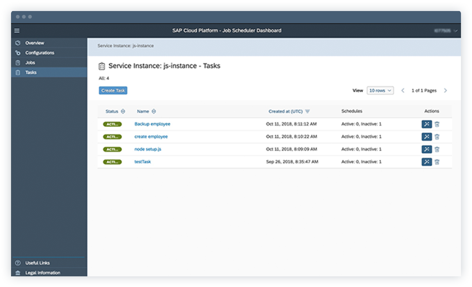The height and width of the screenshot is (287, 472).
Task: Click the run icon for create employee
Action: [x=427, y=137]
